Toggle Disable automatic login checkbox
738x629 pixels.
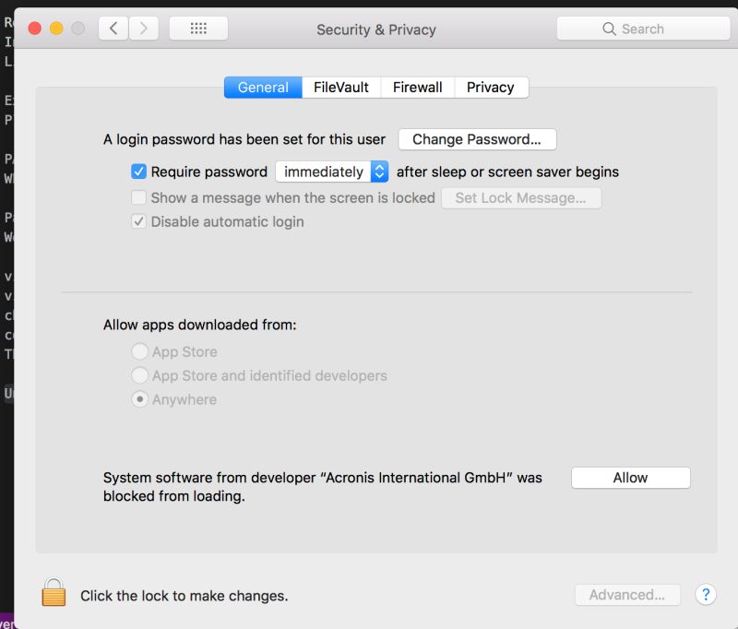pyautogui.click(x=139, y=221)
